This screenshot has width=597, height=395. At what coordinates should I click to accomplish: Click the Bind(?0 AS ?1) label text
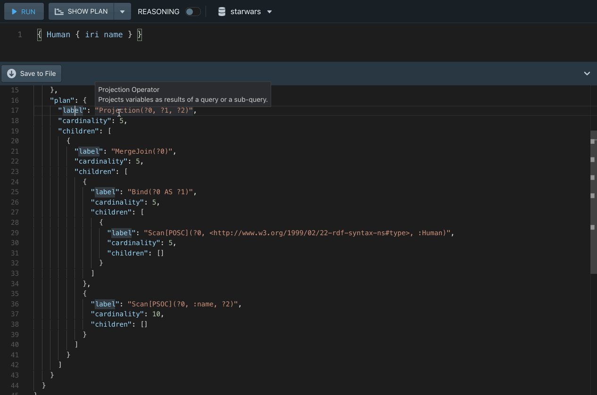[160, 192]
